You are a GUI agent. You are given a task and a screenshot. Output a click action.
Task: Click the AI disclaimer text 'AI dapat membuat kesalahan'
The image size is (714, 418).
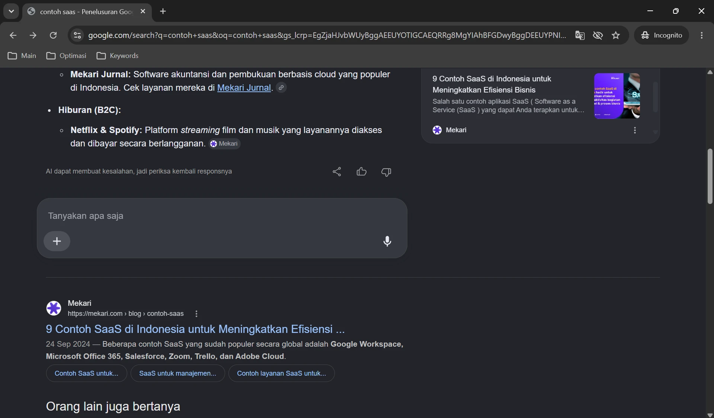pos(139,171)
